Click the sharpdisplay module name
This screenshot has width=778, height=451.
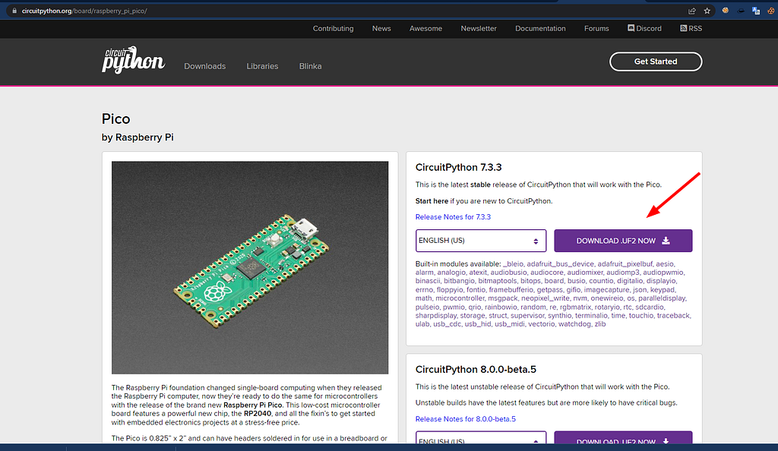(x=436, y=315)
